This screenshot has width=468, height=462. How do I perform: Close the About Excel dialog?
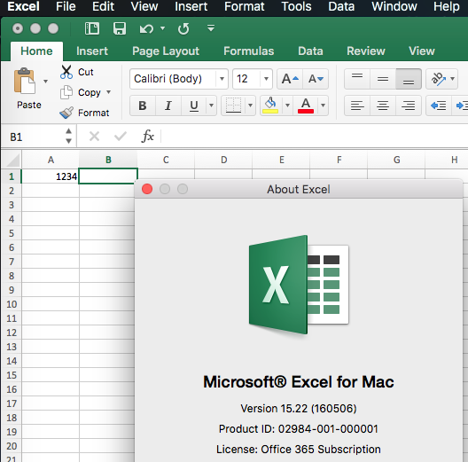pos(147,189)
